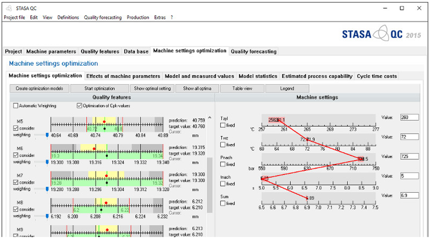Enable the Automatic Weighting checkbox
This screenshot has height=241, width=431.
coord(16,106)
